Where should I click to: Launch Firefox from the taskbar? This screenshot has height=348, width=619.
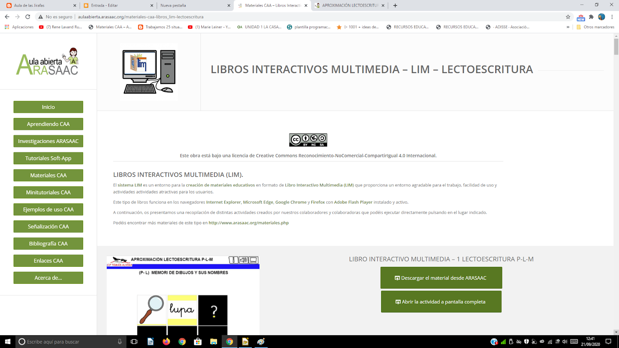pos(166,341)
